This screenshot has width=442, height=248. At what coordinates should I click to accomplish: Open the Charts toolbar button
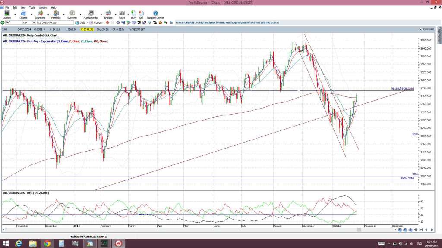(x=23, y=15)
